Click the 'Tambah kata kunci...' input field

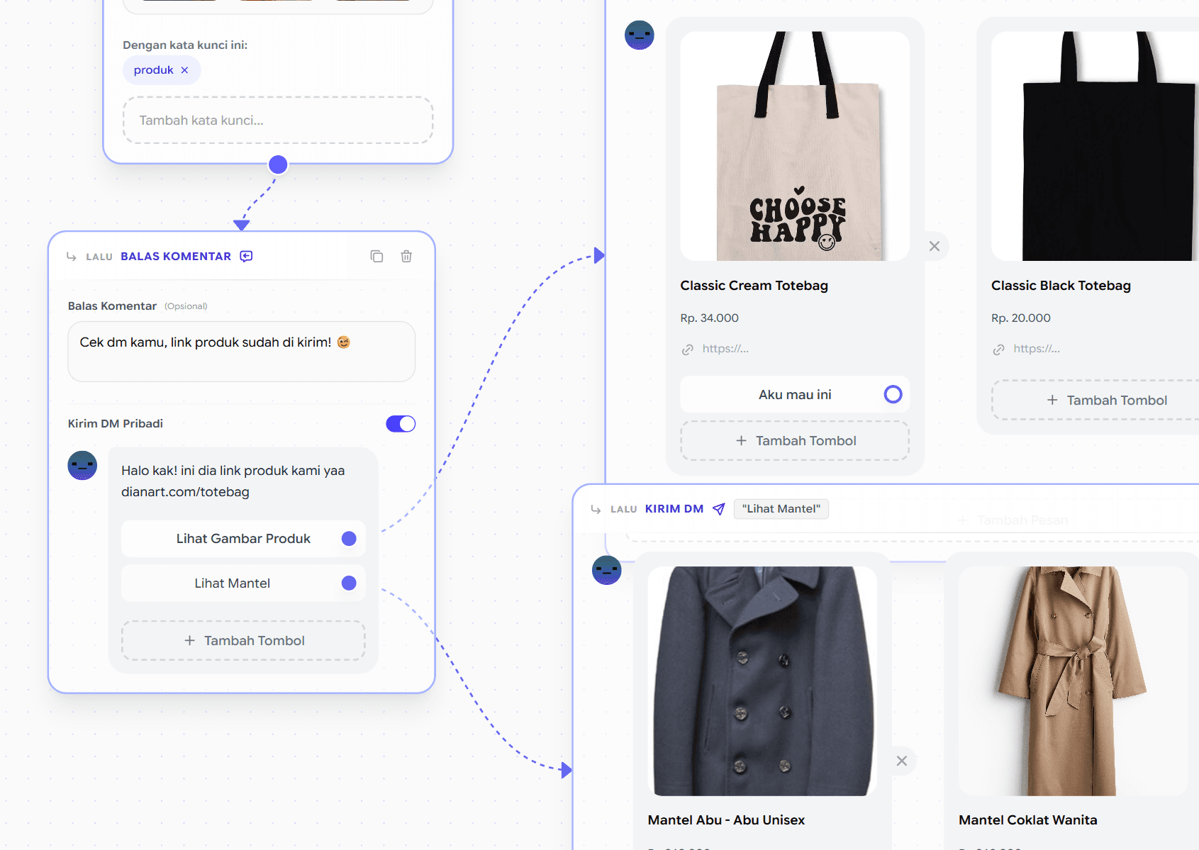tap(278, 121)
